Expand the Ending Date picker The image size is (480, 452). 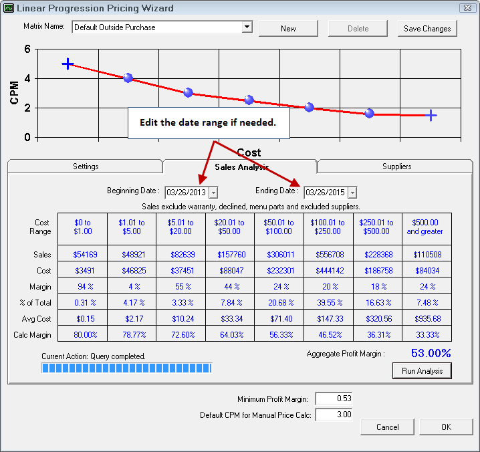pyautogui.click(x=352, y=193)
